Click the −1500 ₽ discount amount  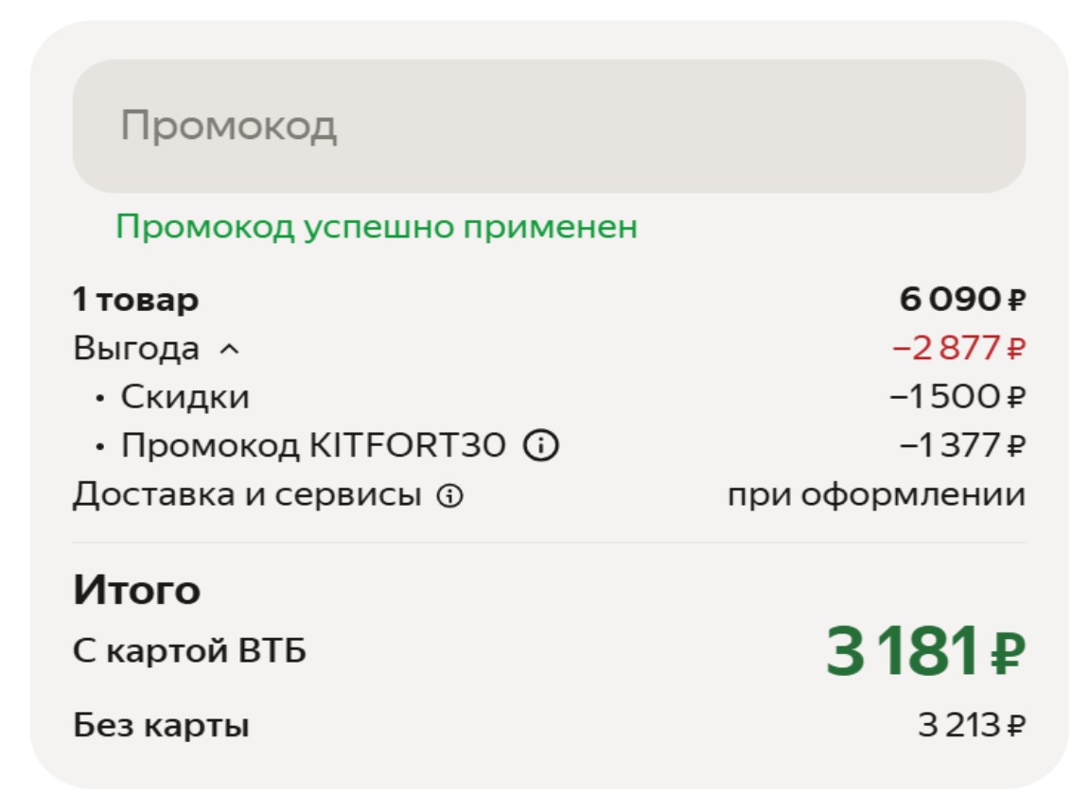(957, 397)
